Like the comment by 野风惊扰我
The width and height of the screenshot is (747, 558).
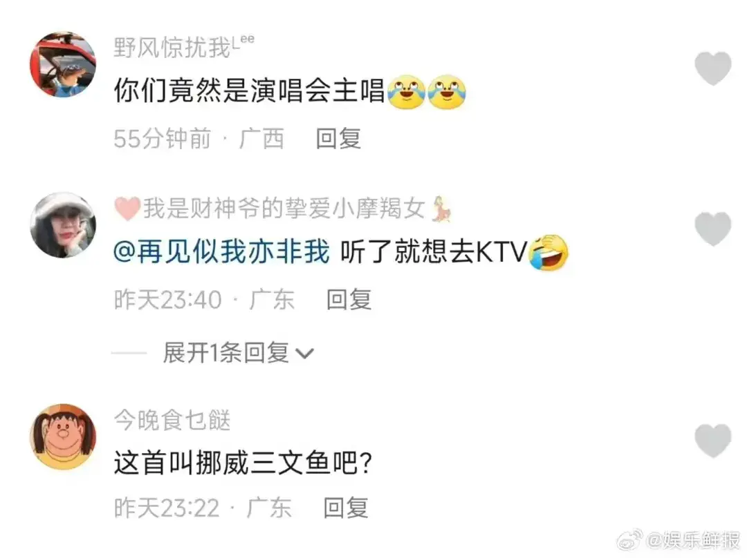pyautogui.click(x=712, y=68)
